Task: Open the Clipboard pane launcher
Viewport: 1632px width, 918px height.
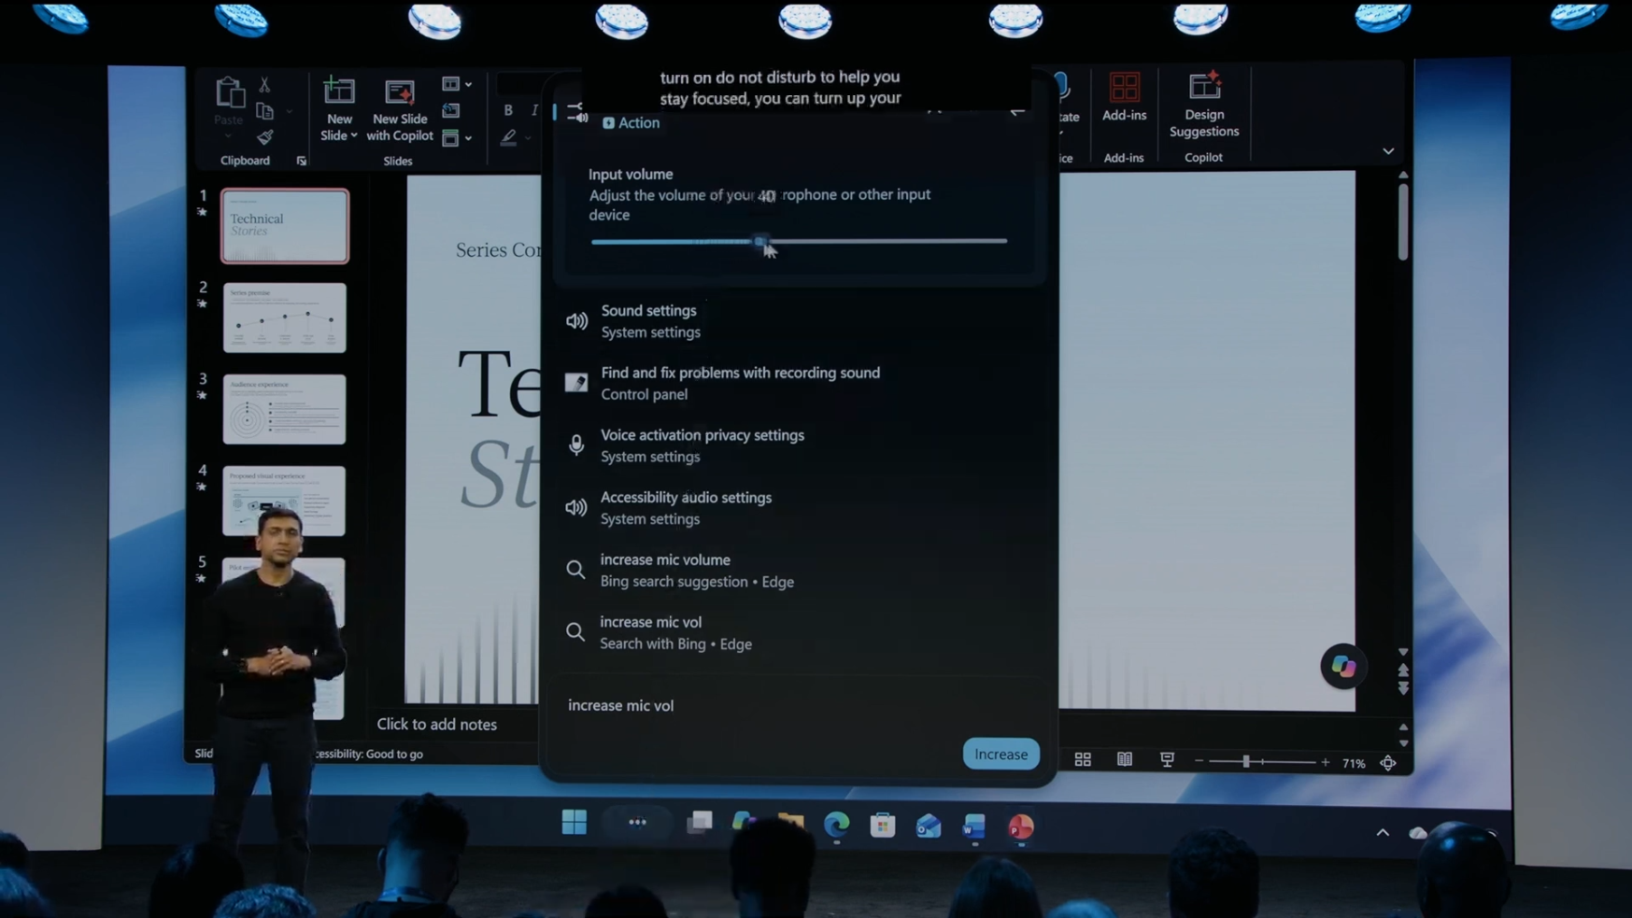Action: click(x=302, y=161)
